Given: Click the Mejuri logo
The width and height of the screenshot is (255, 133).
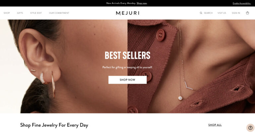Looking at the screenshot, I should 127,13.
